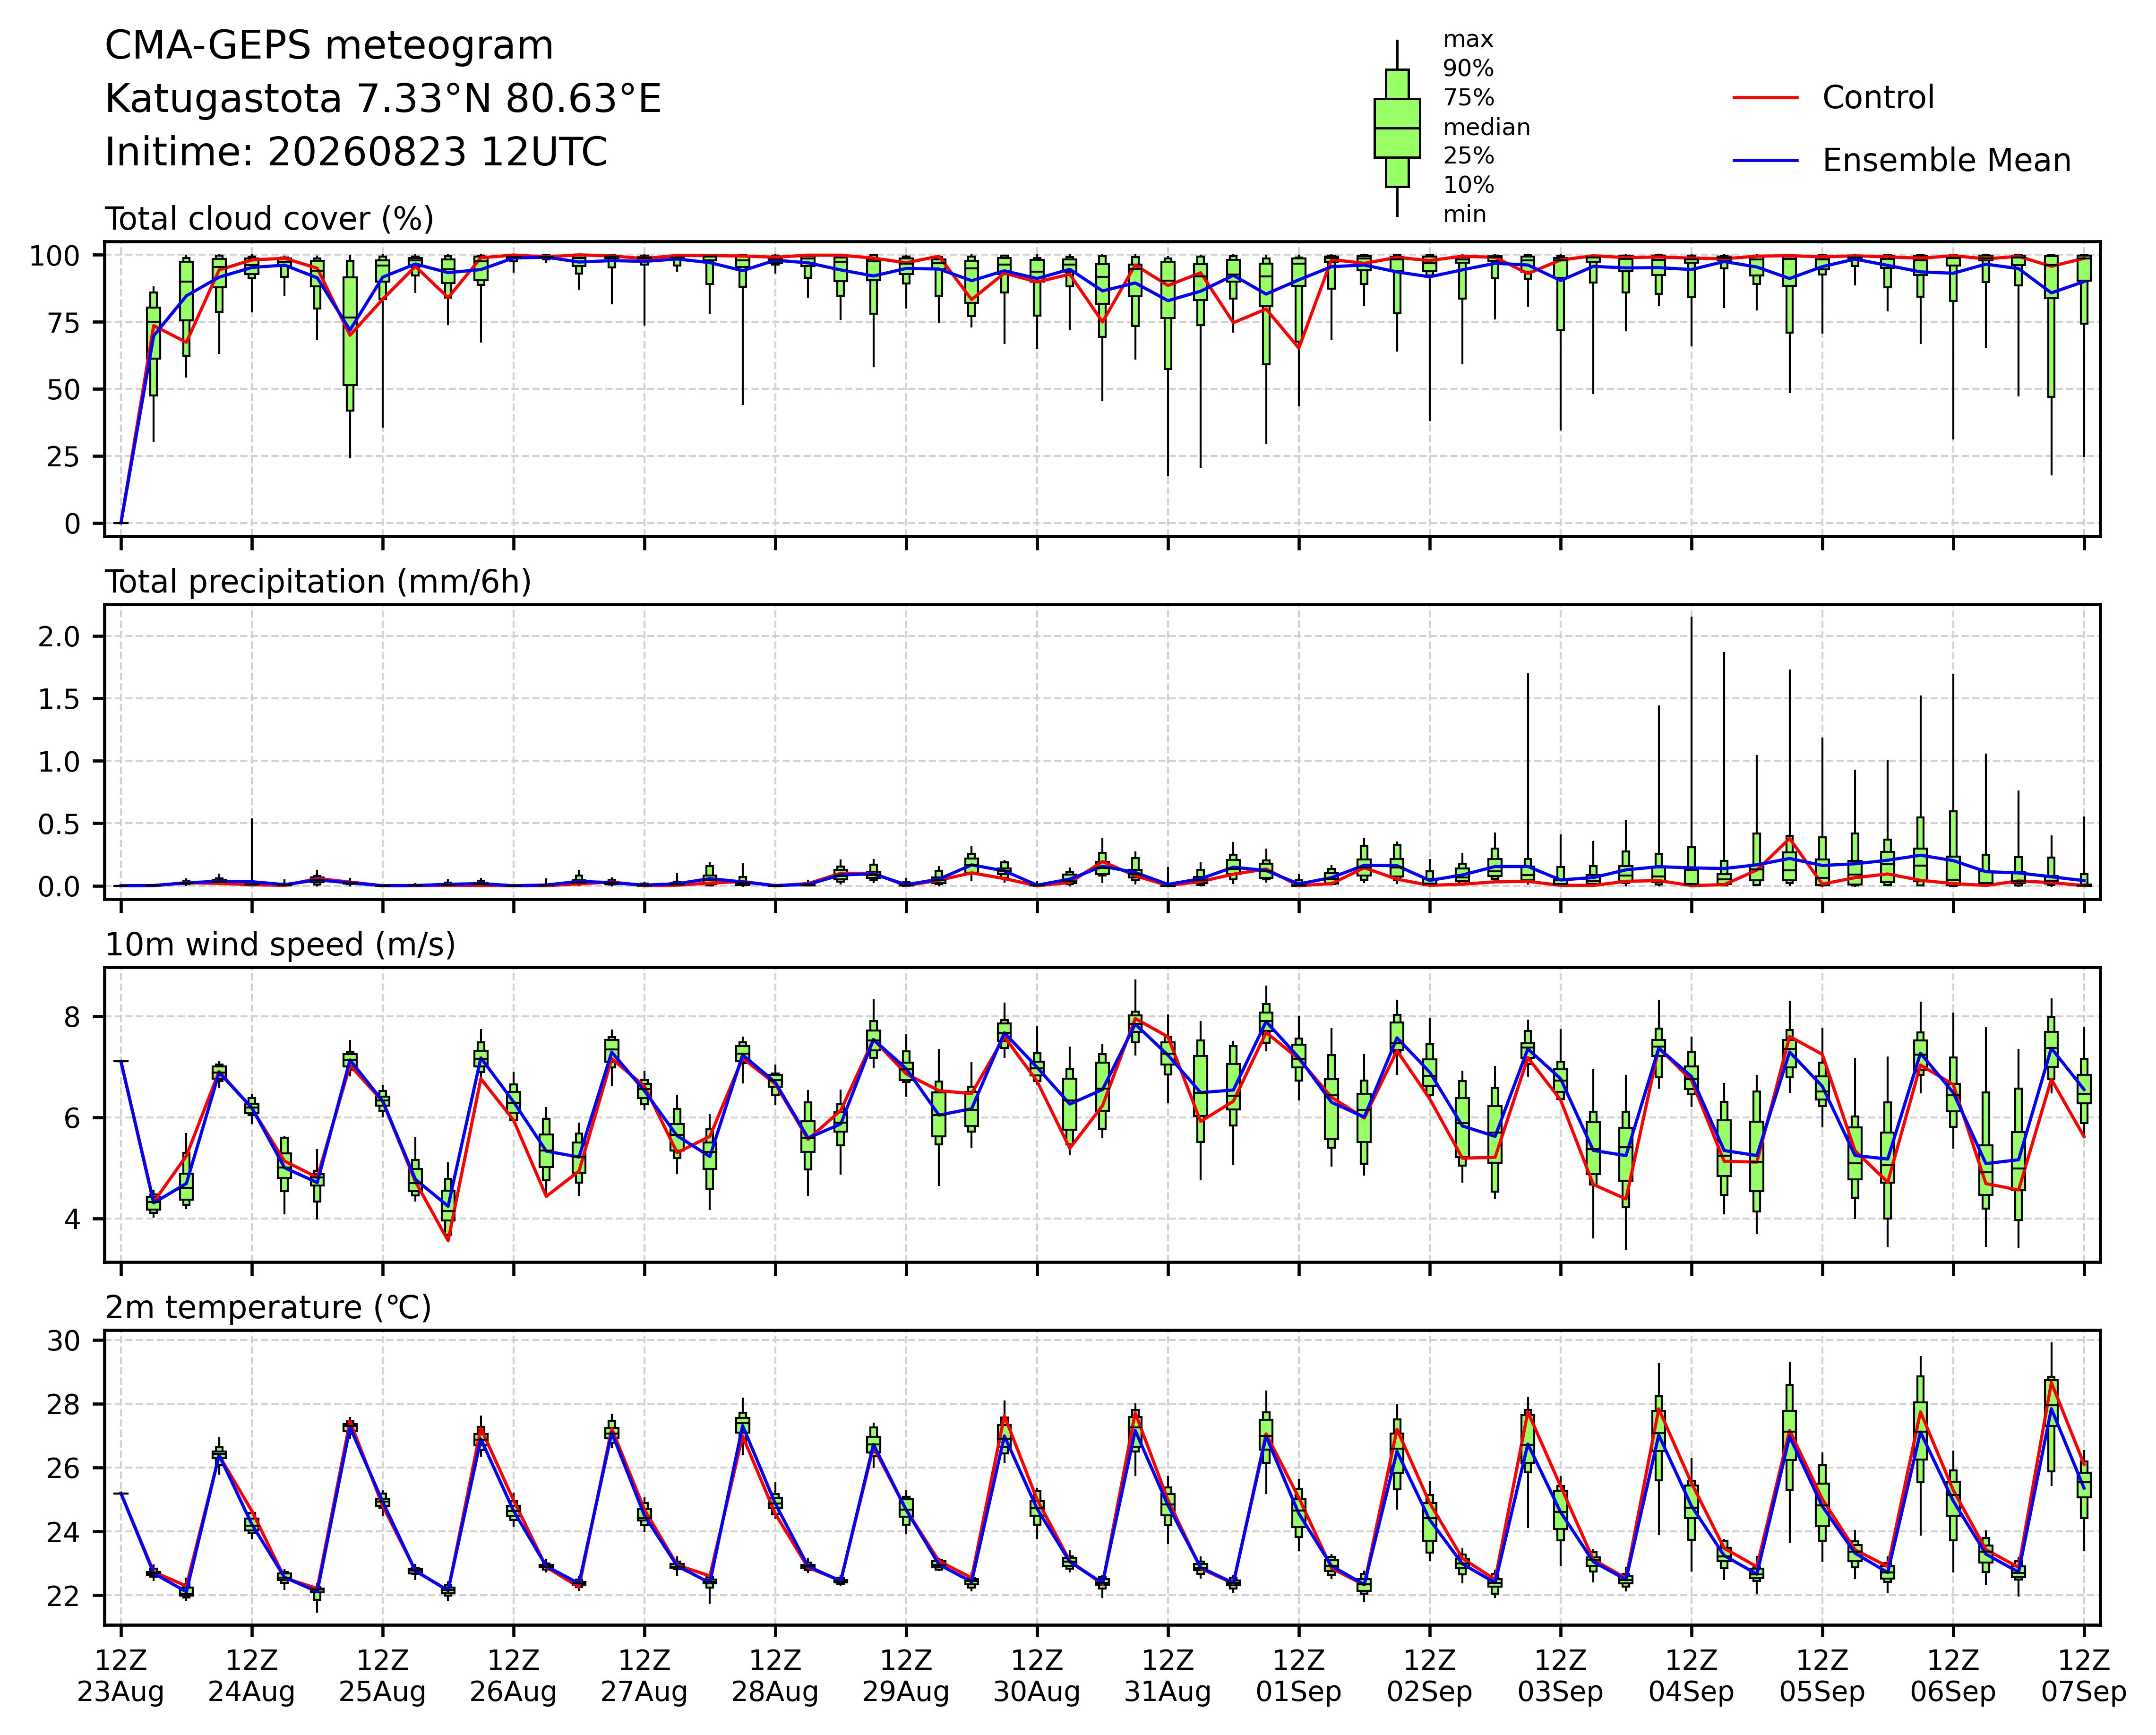Click the Initime: 20260823 12UTC line
2156x1735 pixels.
(356, 152)
